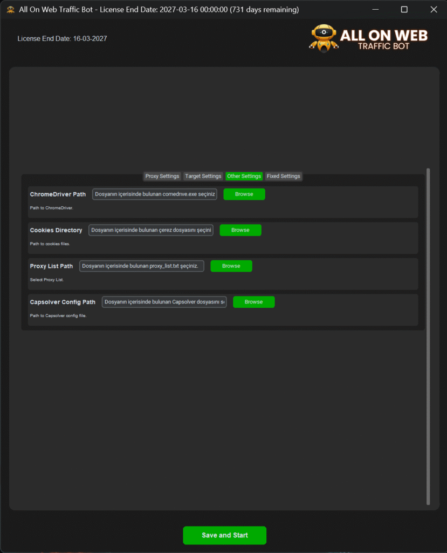Viewport: 447px width, 553px height.
Task: Open the Target Settings tab
Action: tap(203, 176)
